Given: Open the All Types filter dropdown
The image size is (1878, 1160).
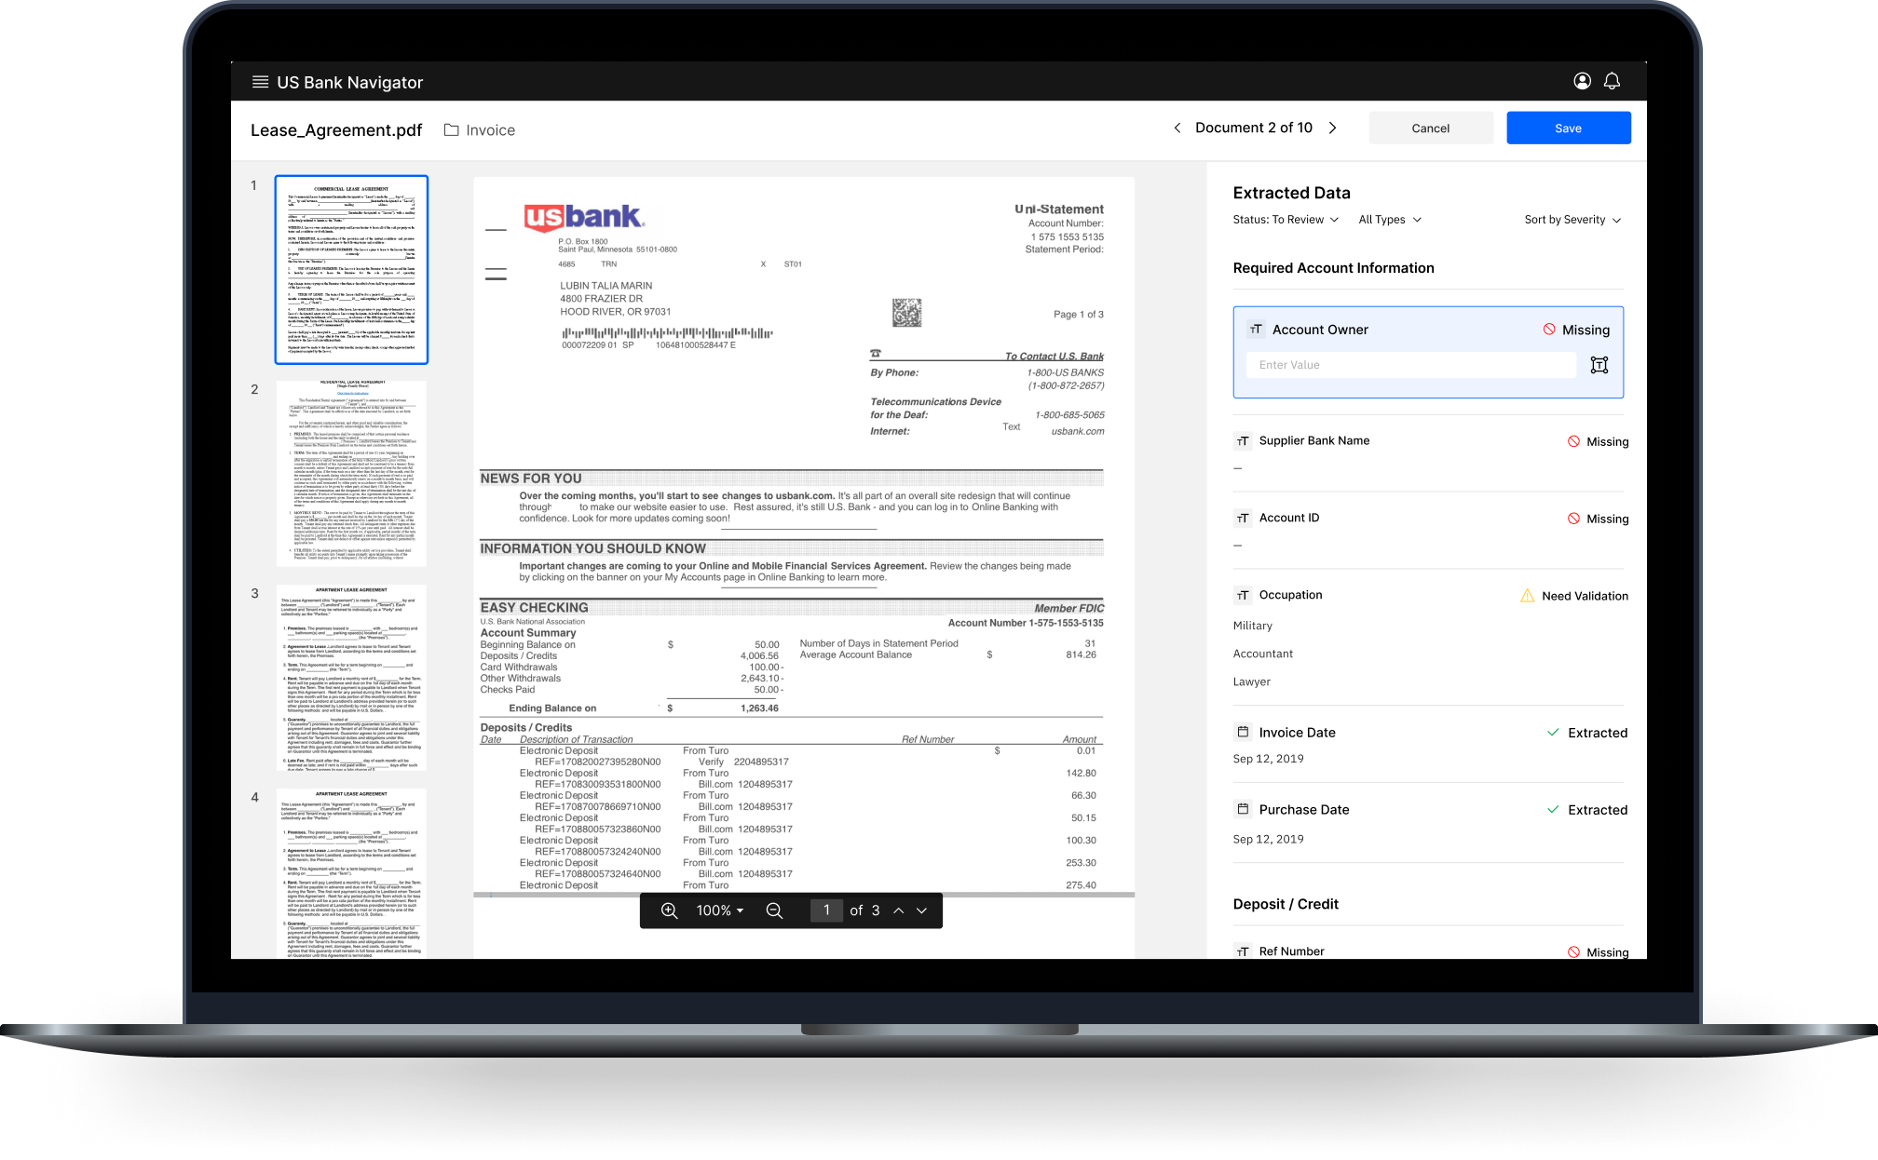Looking at the screenshot, I should coord(1390,220).
